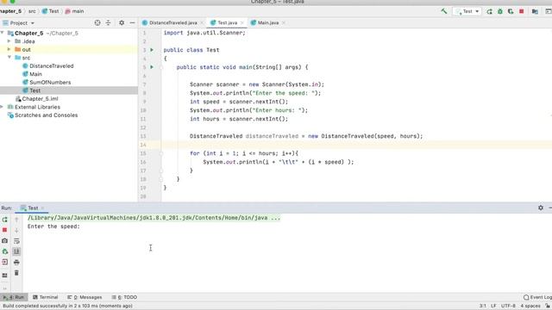Screen dimensions: 552x310
Task: Click the locate/scroll from source target icon
Action: pyautogui.click(x=97, y=23)
